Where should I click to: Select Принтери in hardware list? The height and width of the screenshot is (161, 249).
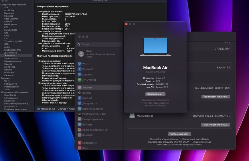click(9, 72)
